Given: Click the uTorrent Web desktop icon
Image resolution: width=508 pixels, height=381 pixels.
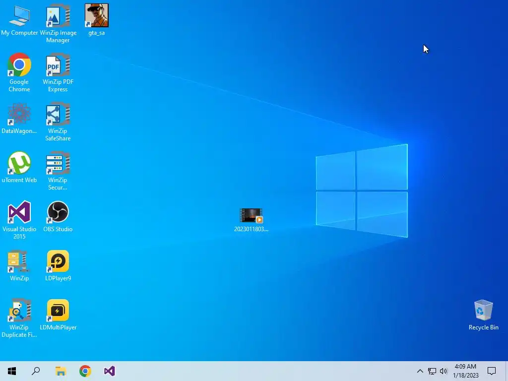Looking at the screenshot, I should (x=19, y=167).
